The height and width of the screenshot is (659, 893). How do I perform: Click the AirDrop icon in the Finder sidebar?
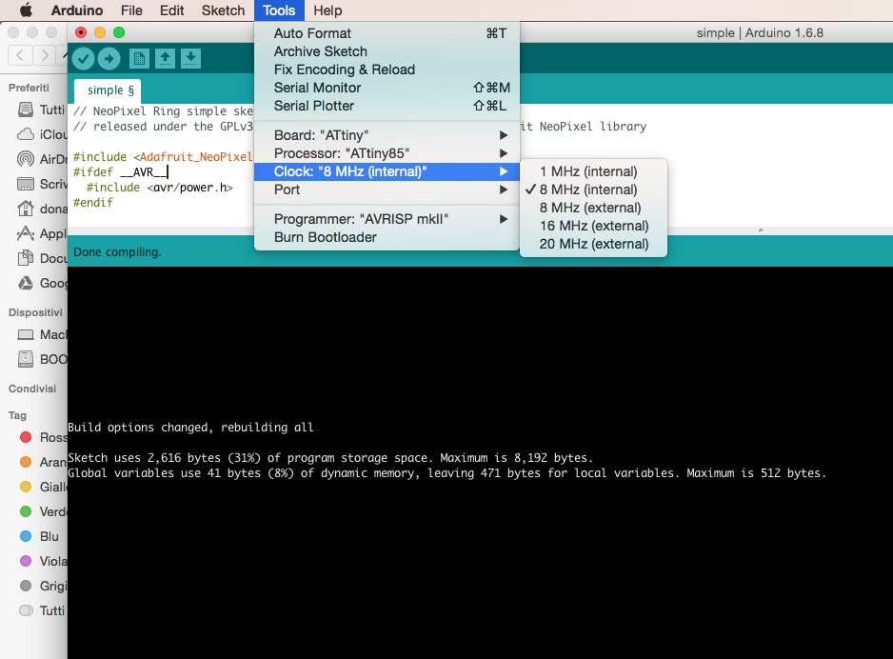26,159
